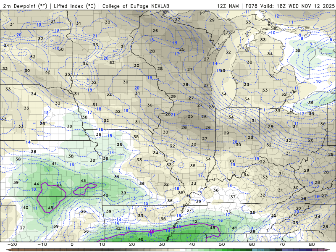Click the '70' color scale label

point(282,244)
